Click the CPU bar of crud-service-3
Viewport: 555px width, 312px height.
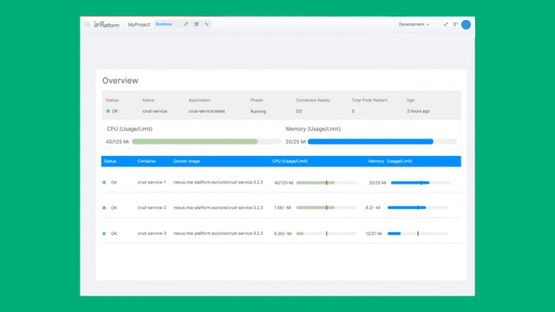(326, 233)
